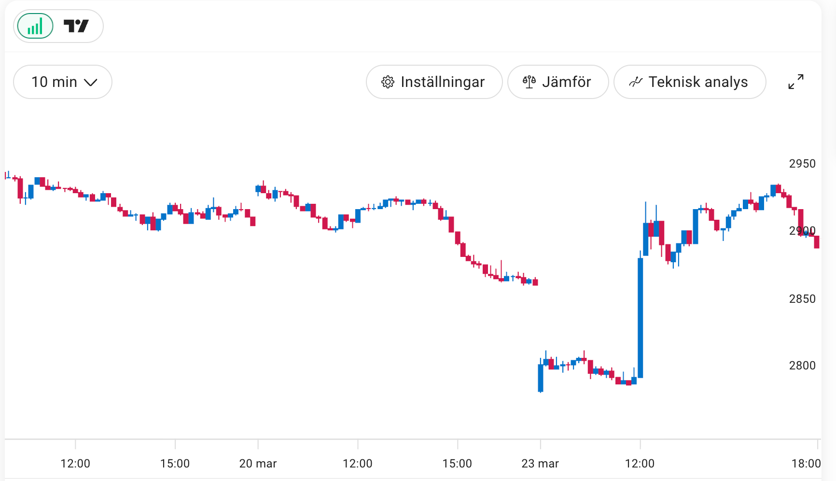836x481 pixels.
Task: Expand chart to fullscreen with arrows icon
Action: (x=795, y=82)
